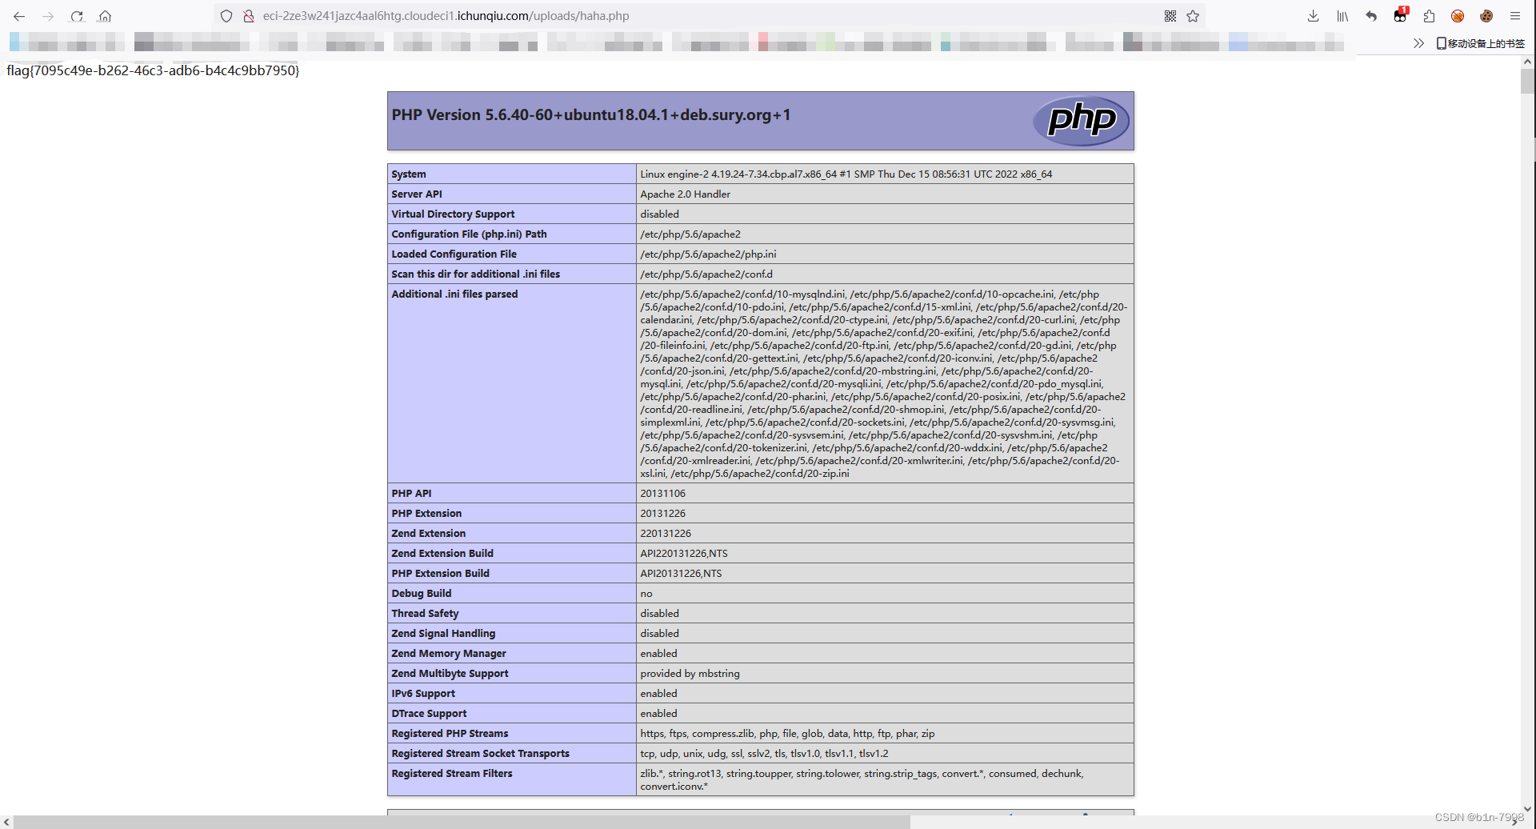The height and width of the screenshot is (829, 1536).
Task: Click the API20131226,NTS value
Action: coord(681,574)
